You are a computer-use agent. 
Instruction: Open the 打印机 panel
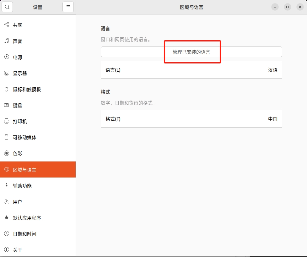[x=38, y=122]
